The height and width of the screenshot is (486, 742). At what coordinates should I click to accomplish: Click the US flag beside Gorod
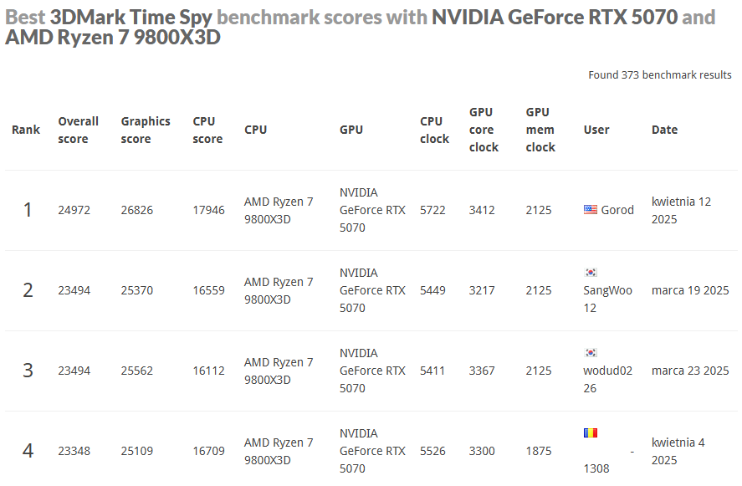pyautogui.click(x=591, y=210)
